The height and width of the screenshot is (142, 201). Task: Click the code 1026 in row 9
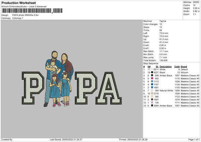coord(177,93)
